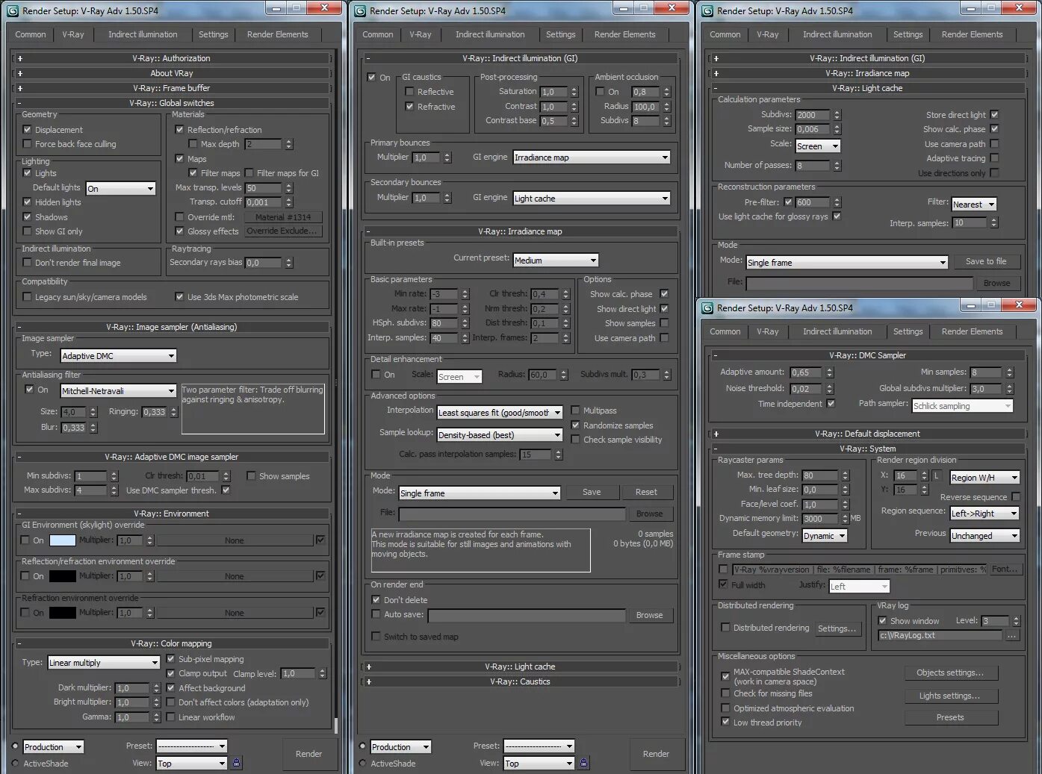Expand the V-Ray:: Caustics rollout
This screenshot has width=1042, height=774.
pos(520,681)
